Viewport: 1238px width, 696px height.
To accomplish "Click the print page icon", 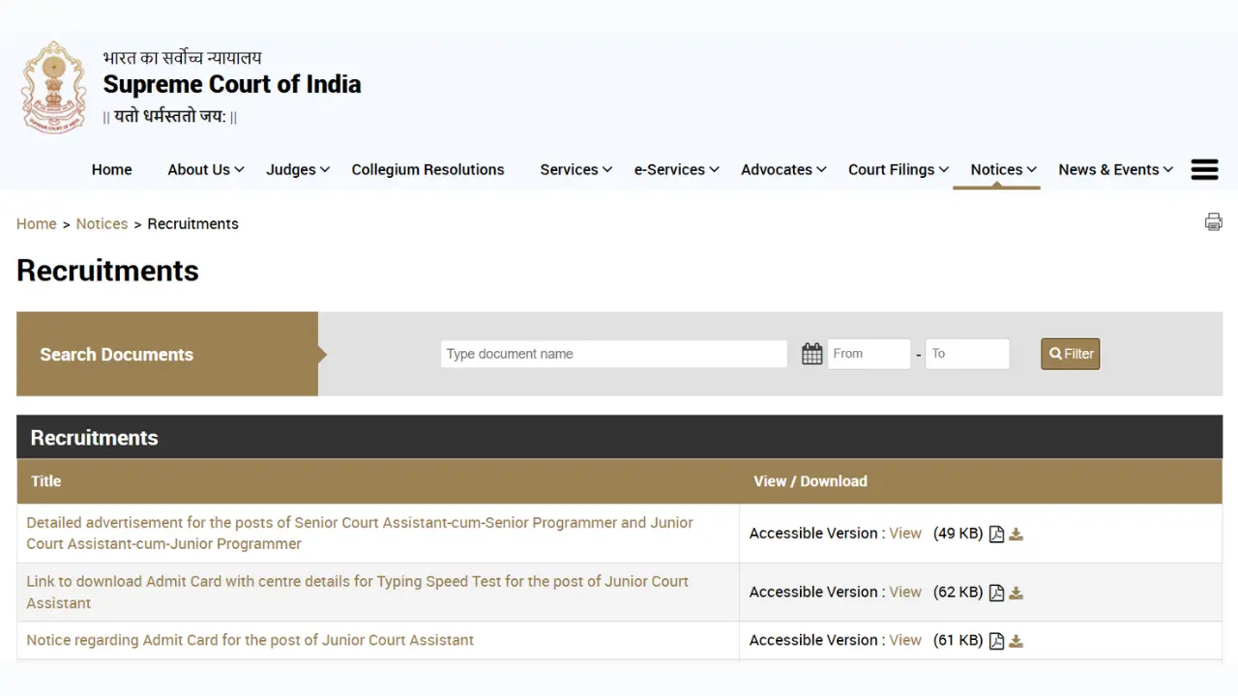I will pyautogui.click(x=1213, y=222).
